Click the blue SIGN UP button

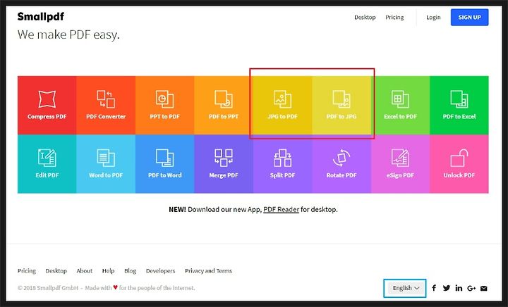coord(469,17)
